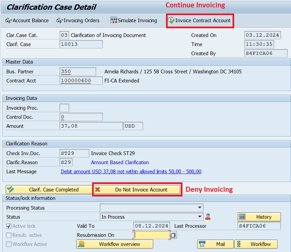Click the Resubmission On date field

tap(151, 235)
